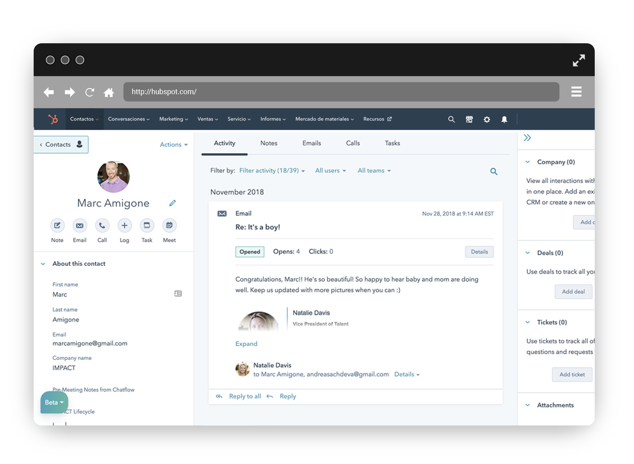
Task: Reload the page with refresh icon
Action: click(x=90, y=92)
